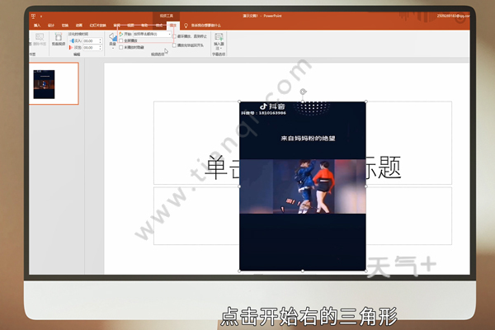Expand the Insert Captions dropdown arrow
Screen dimensions: 495x330
[220, 49]
